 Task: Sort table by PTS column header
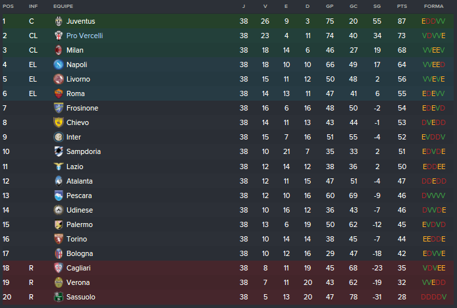tap(402, 6)
